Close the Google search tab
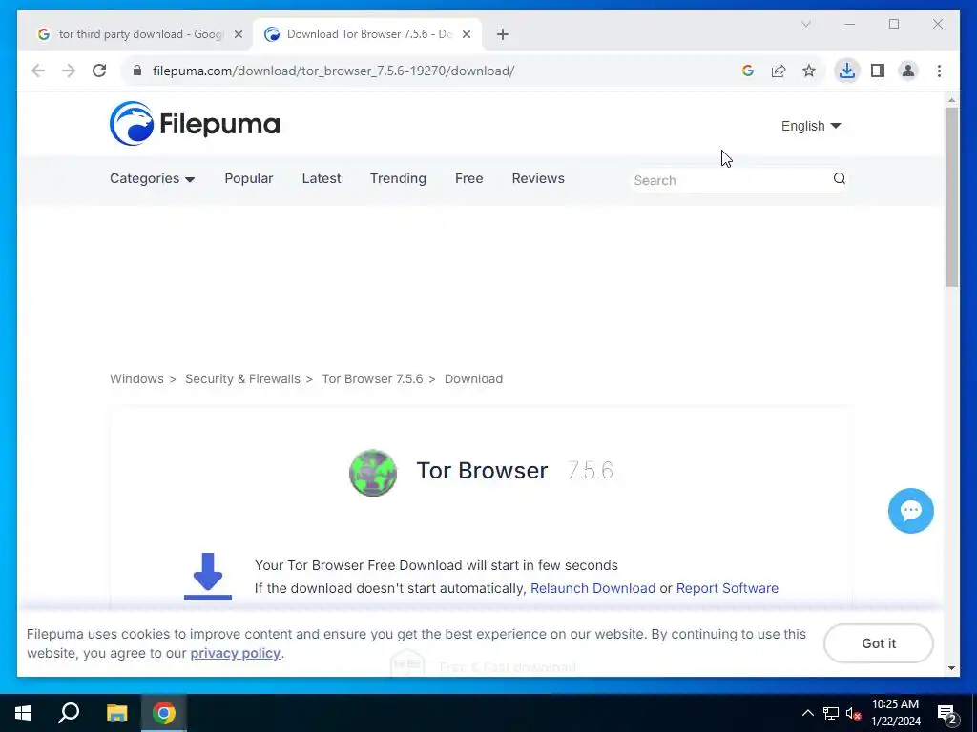 pyautogui.click(x=238, y=34)
